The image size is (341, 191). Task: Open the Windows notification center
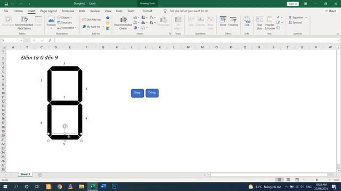(x=334, y=186)
